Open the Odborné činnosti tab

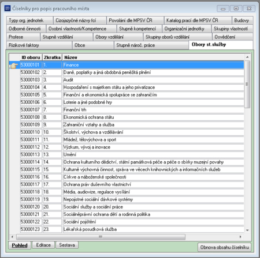[27, 29]
